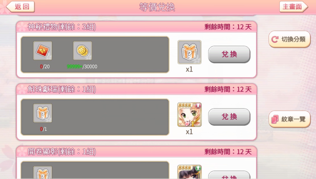Click the gold coins item icon
316x179 pixels.
[x=82, y=51]
